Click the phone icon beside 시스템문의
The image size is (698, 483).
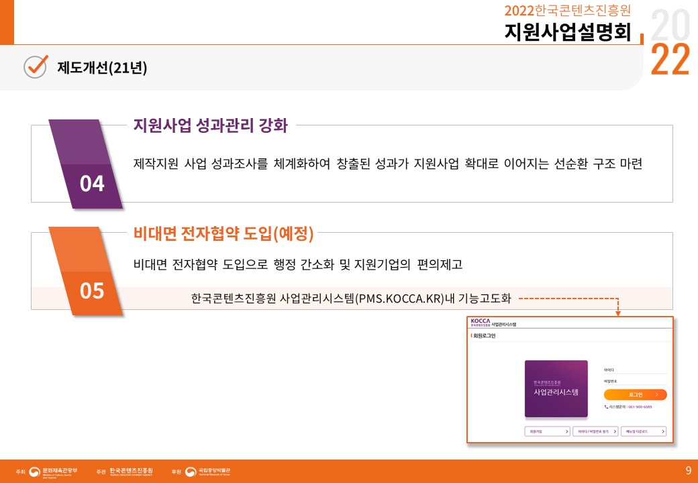tap(606, 407)
